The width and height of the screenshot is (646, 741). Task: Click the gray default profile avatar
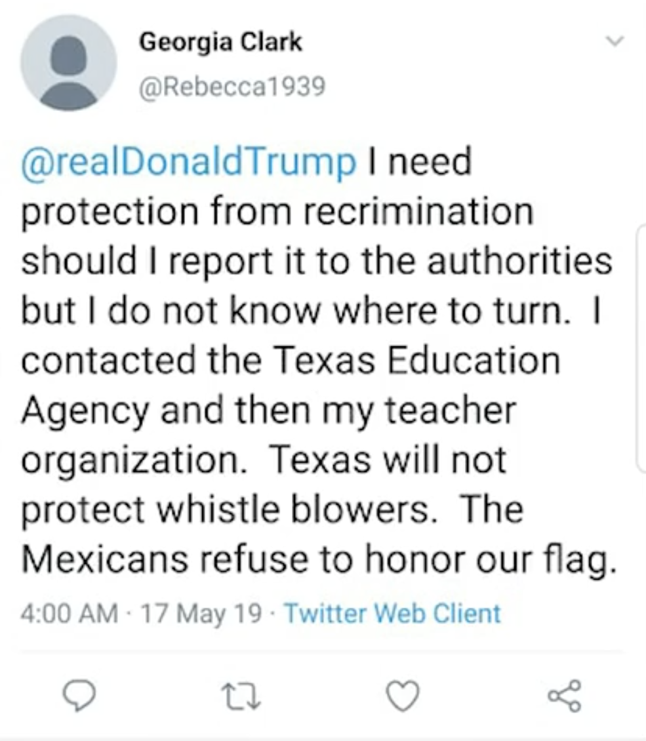pos(68,62)
